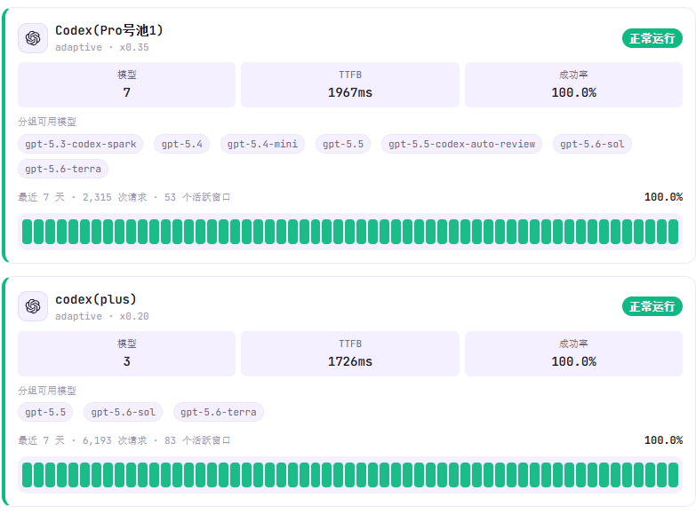Click the adaptive · x0.20 subtitle

[101, 316]
